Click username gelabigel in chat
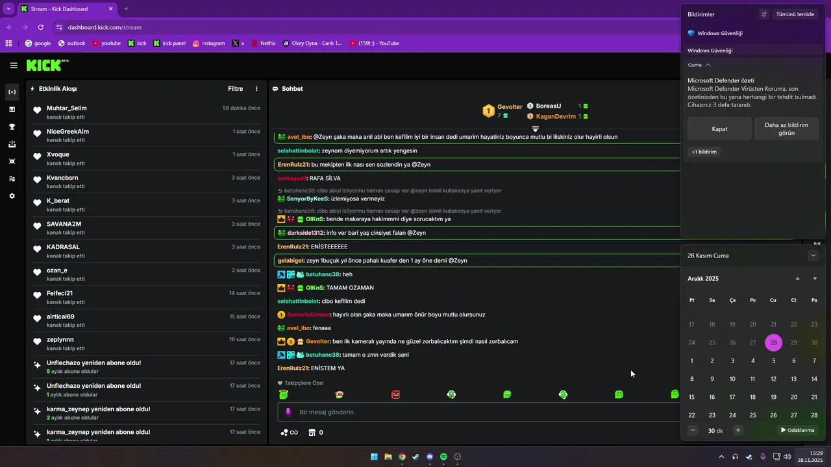 click(x=290, y=261)
